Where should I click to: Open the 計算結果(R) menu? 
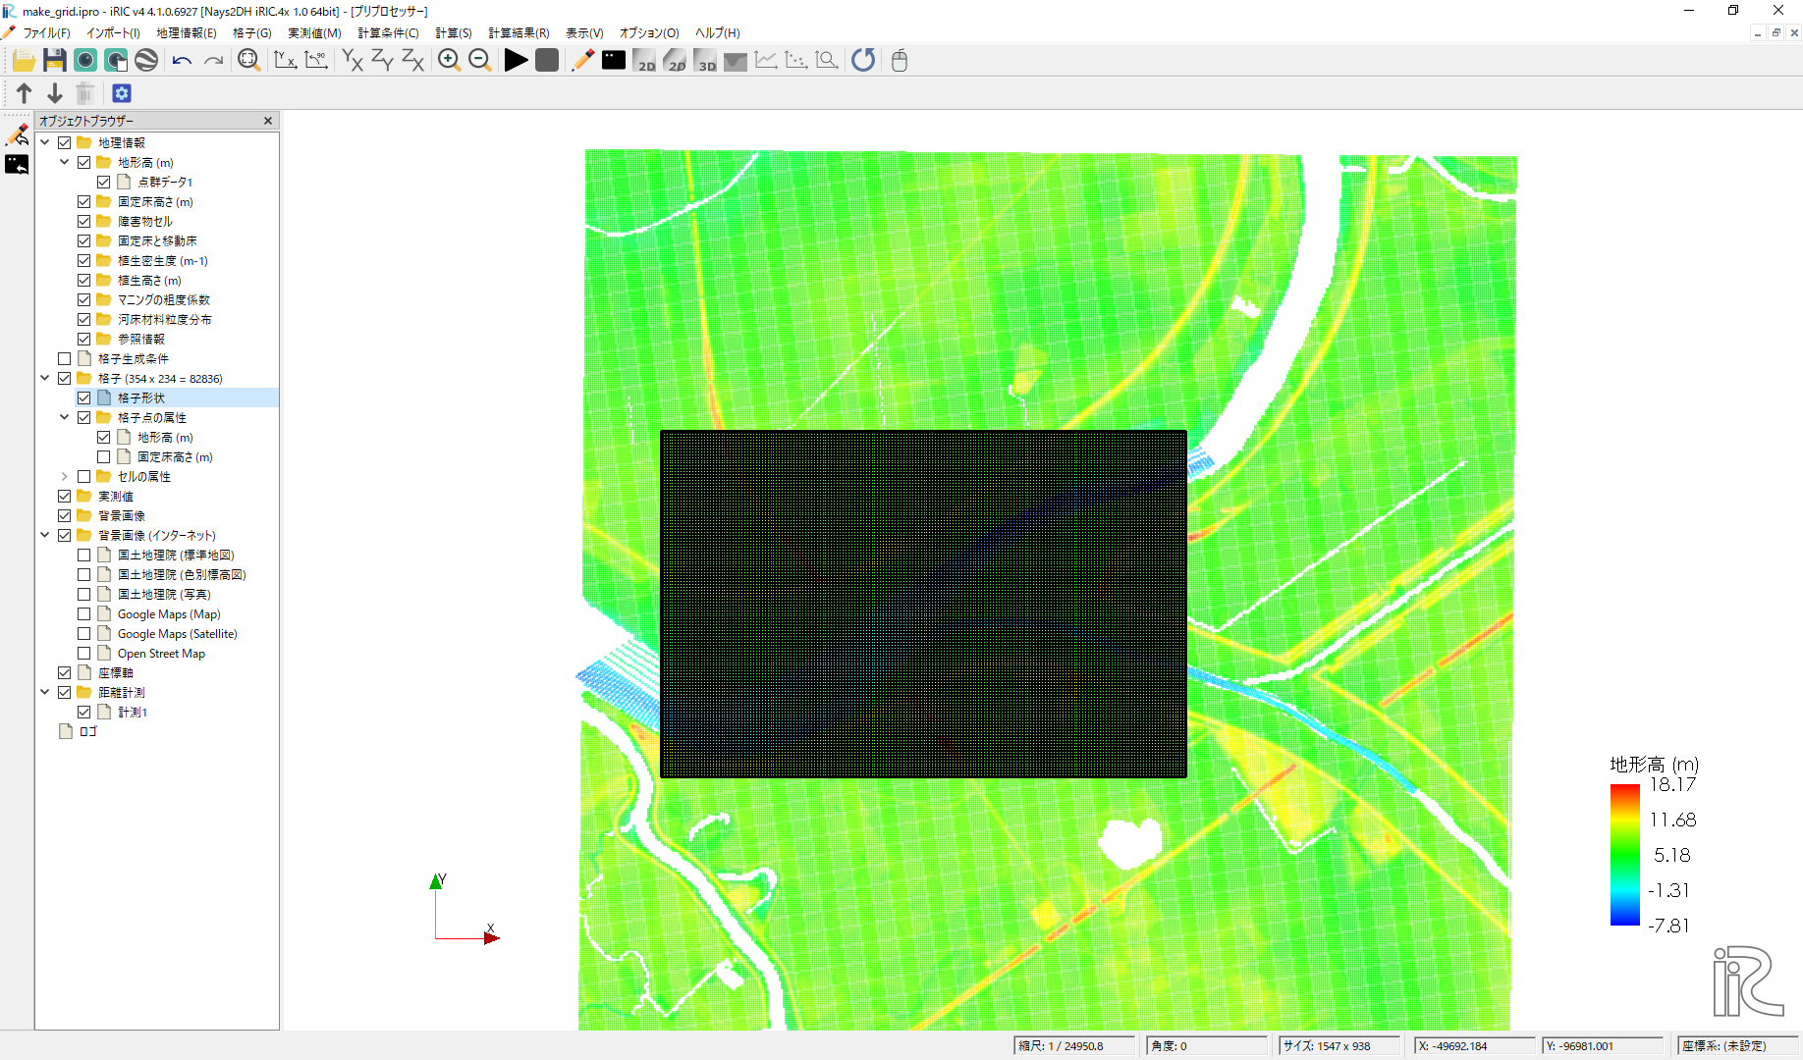pos(519,33)
